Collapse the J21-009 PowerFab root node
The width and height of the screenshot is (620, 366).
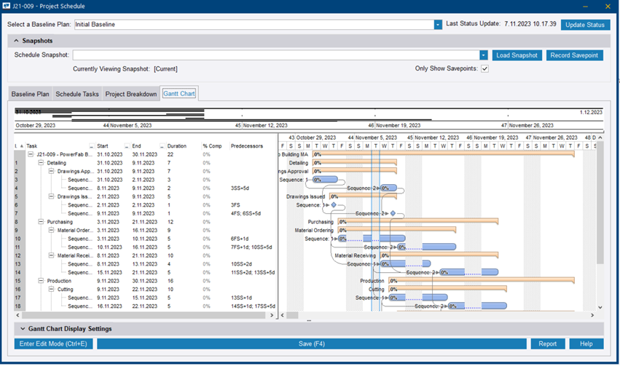31,154
